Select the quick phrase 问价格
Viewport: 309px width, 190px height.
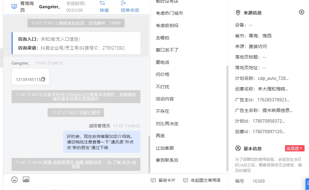tap(162, 75)
